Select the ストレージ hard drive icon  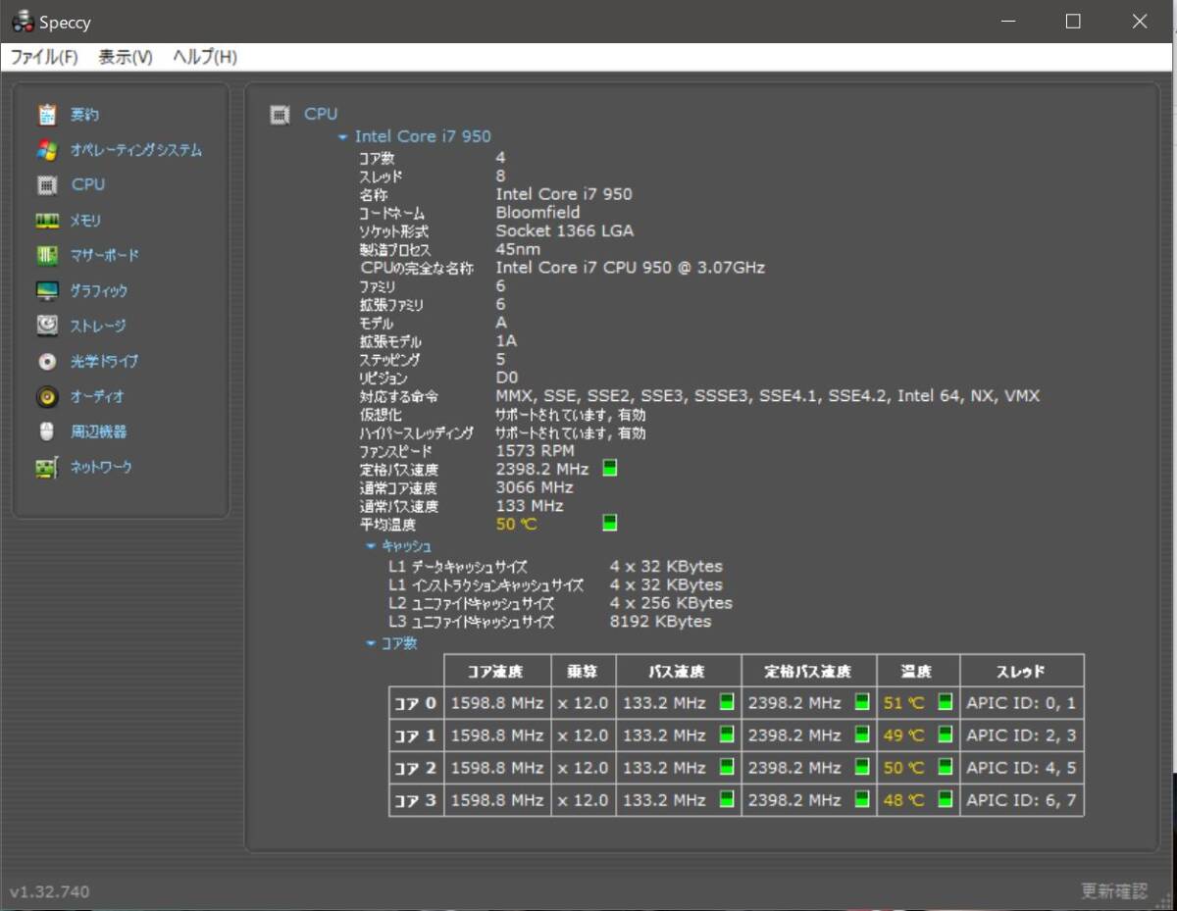tap(47, 326)
